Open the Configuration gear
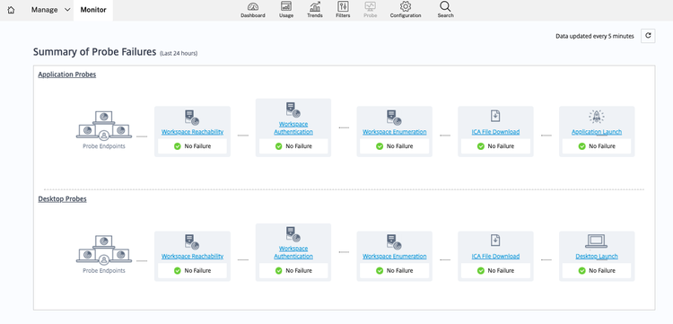This screenshot has height=324, width=673. (406, 10)
